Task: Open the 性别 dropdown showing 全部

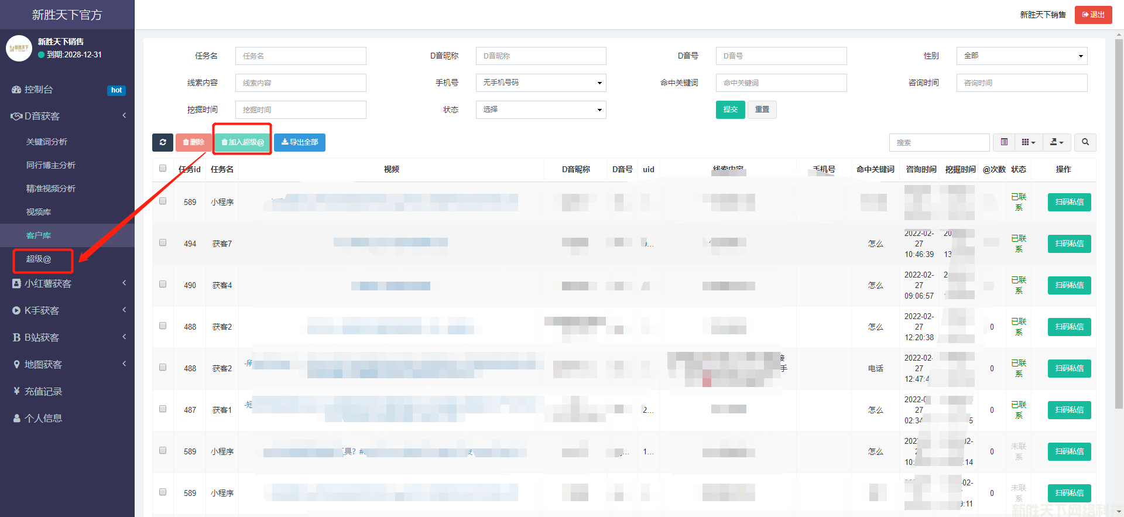Action: tap(1022, 56)
